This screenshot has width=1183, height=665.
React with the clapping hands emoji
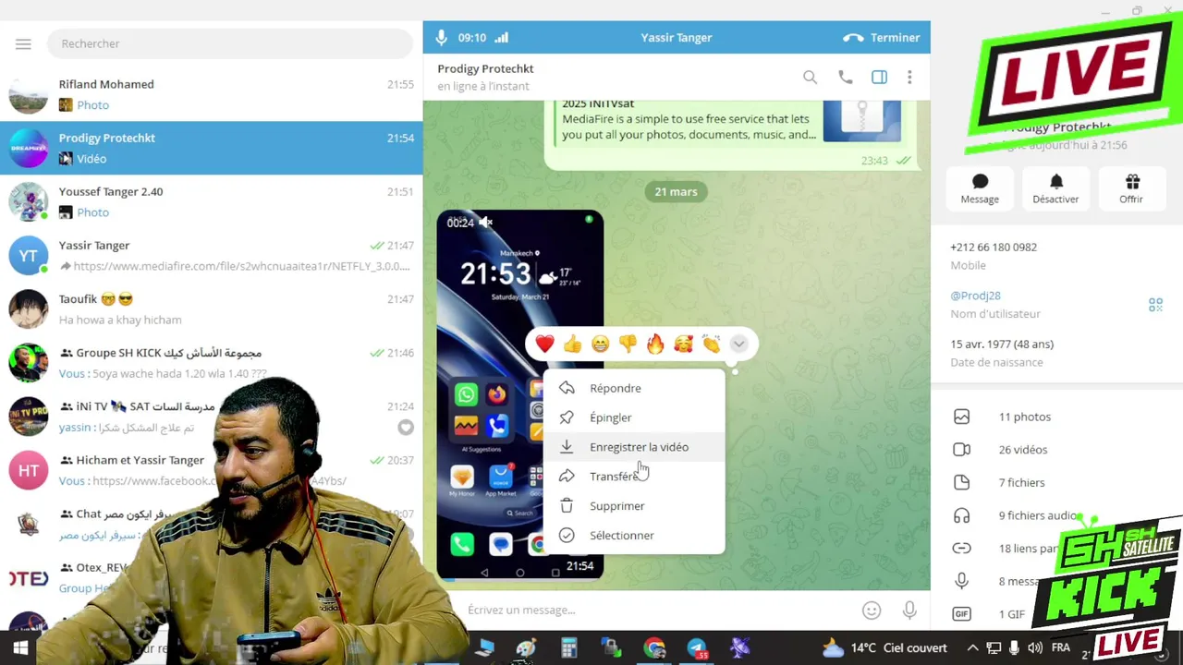[x=711, y=345]
